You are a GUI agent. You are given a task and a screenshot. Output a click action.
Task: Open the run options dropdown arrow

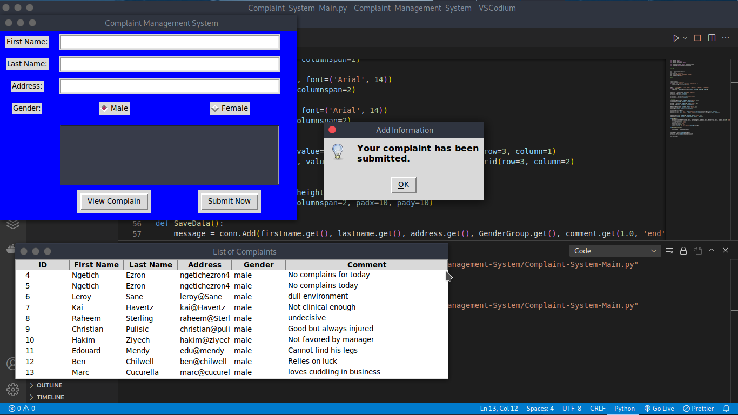click(686, 38)
